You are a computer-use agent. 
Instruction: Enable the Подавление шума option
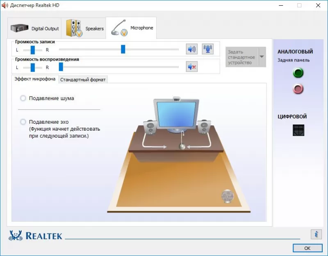23,98
